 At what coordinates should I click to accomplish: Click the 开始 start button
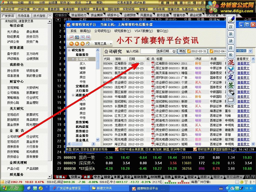pyautogui.click(x=12, y=188)
